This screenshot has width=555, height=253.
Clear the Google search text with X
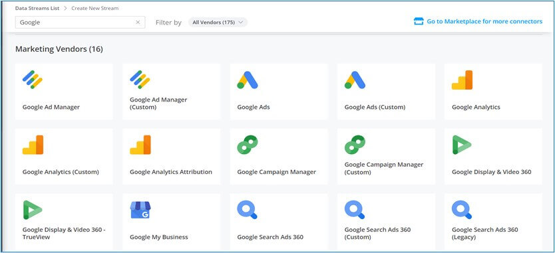pyautogui.click(x=138, y=23)
